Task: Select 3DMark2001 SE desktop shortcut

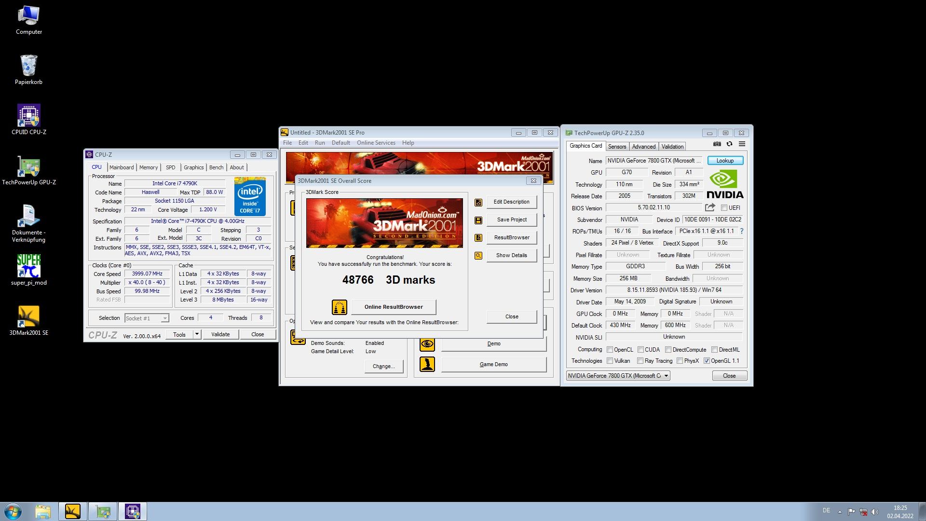Action: pos(29,320)
